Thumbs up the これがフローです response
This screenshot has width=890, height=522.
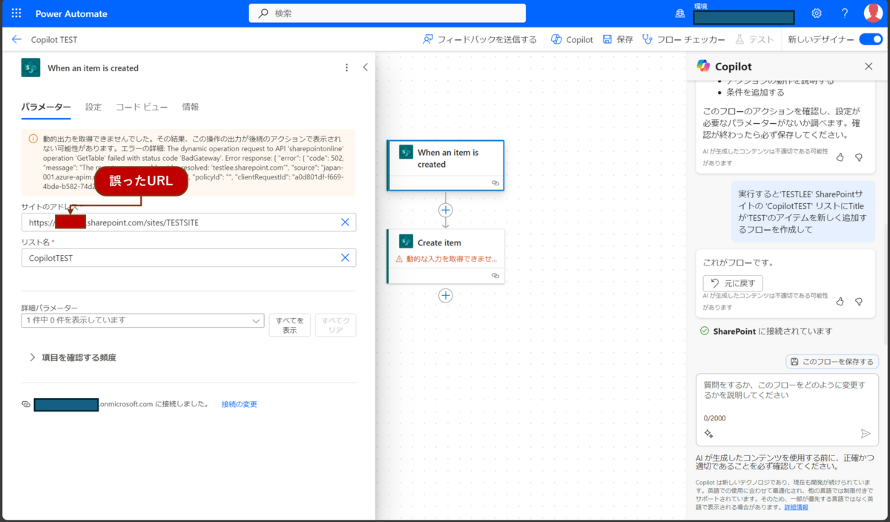[840, 301]
